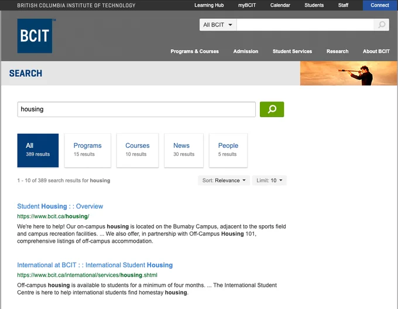Click the header search text field
The image size is (398, 309).
[305, 25]
